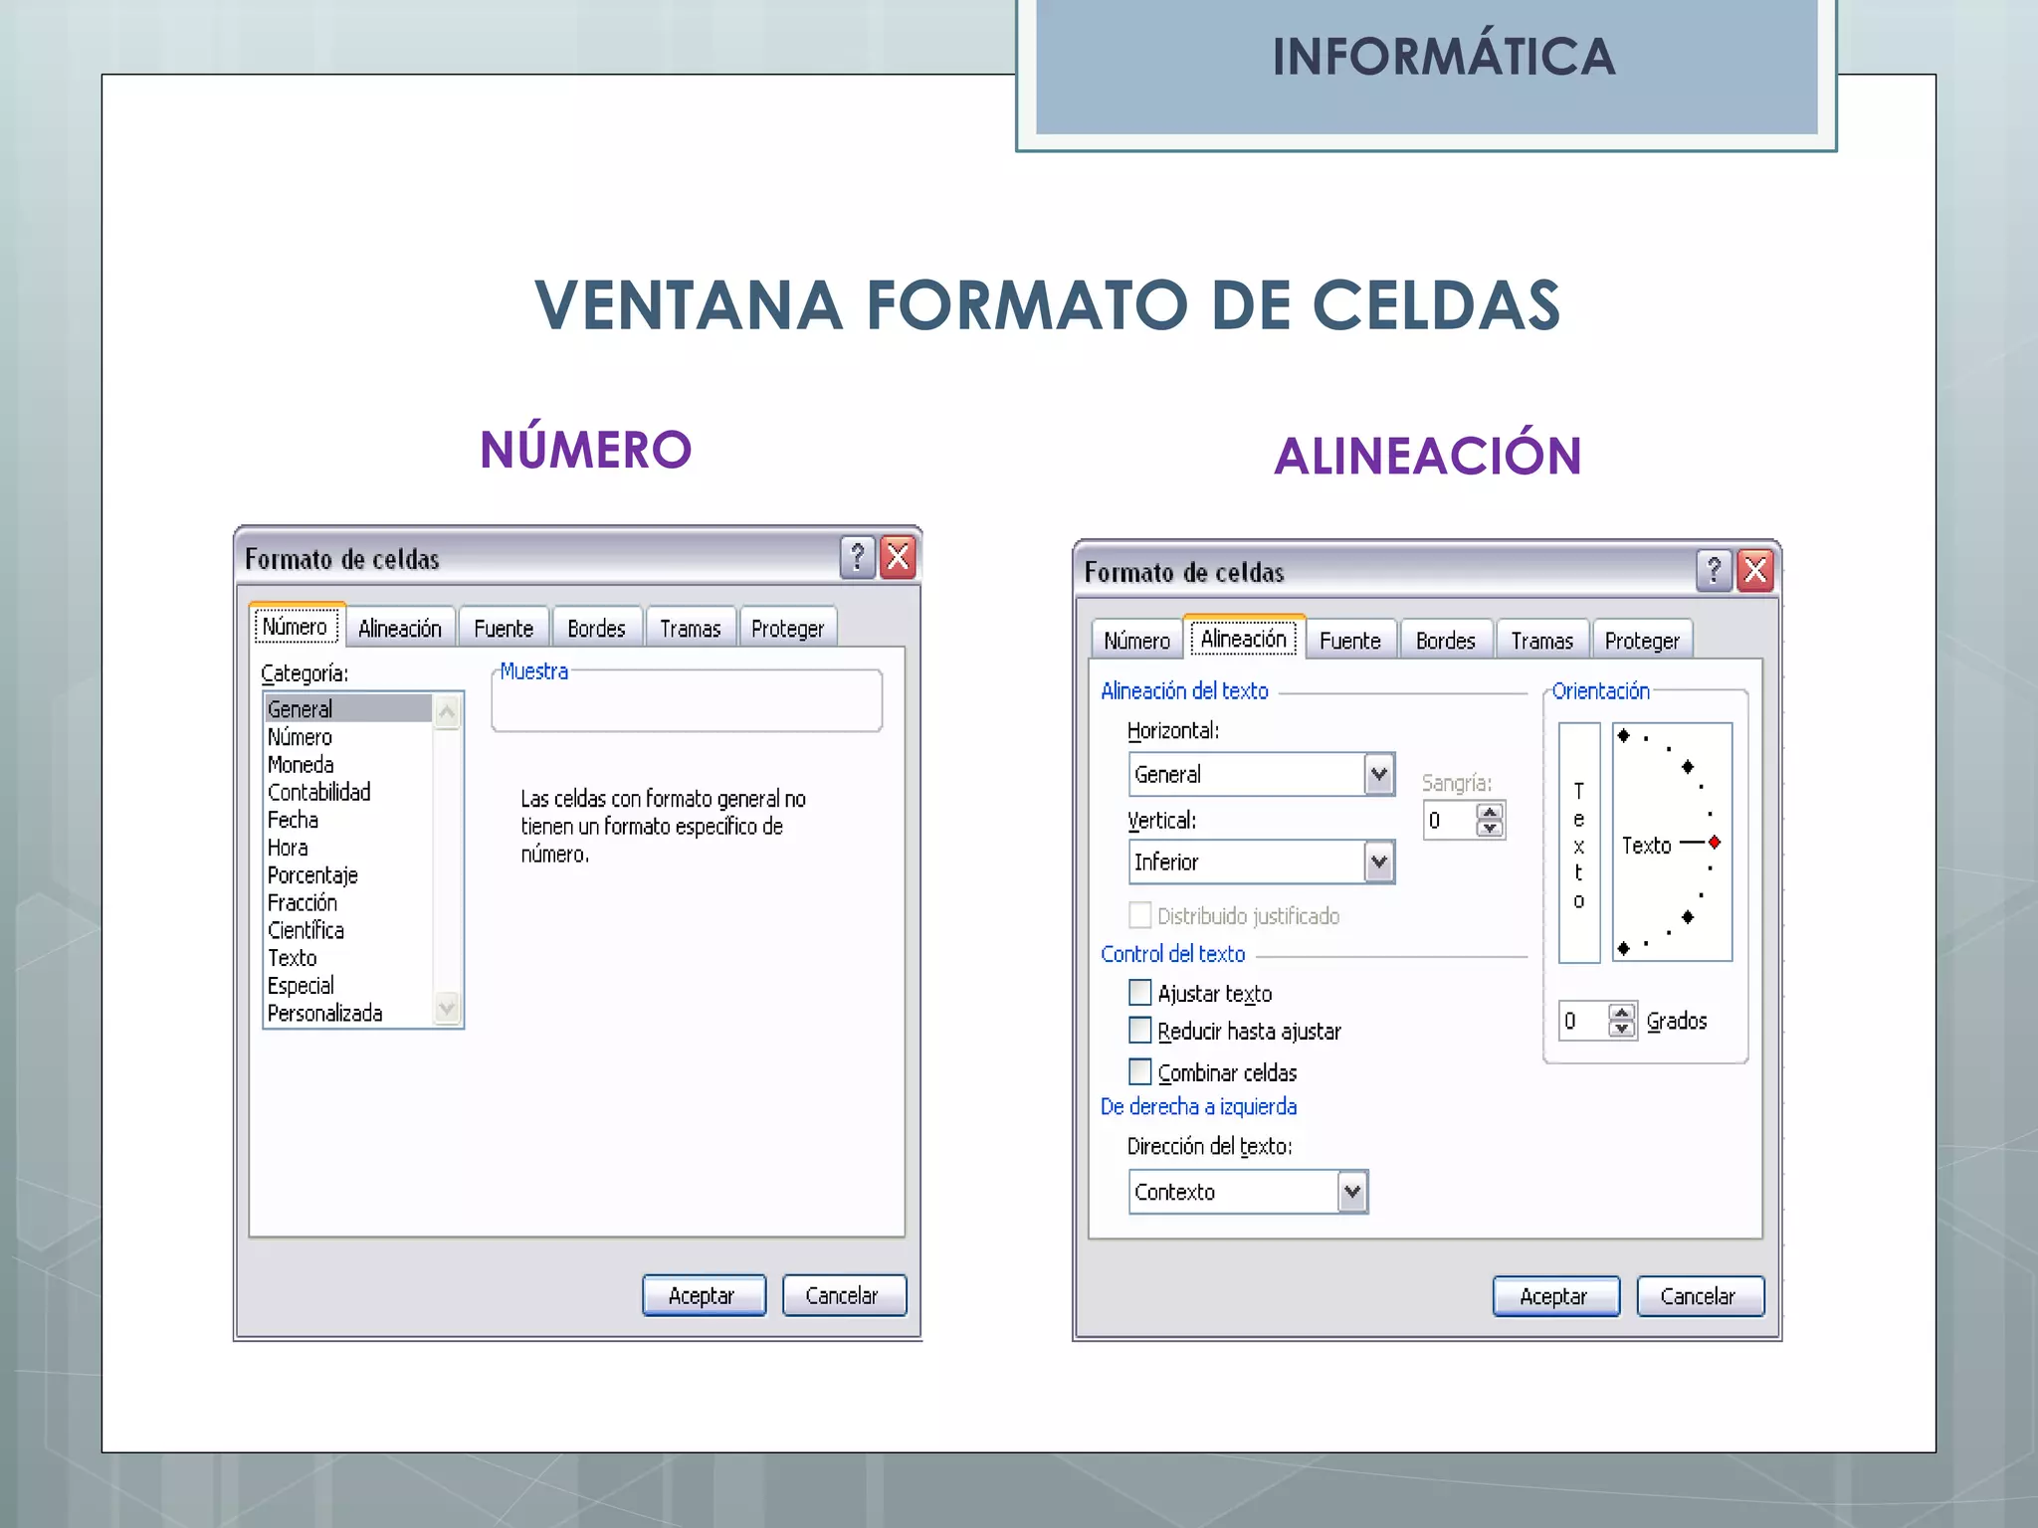This screenshot has width=2038, height=1528.
Task: Close the right Formato de celdas dialog
Action: click(x=1755, y=571)
